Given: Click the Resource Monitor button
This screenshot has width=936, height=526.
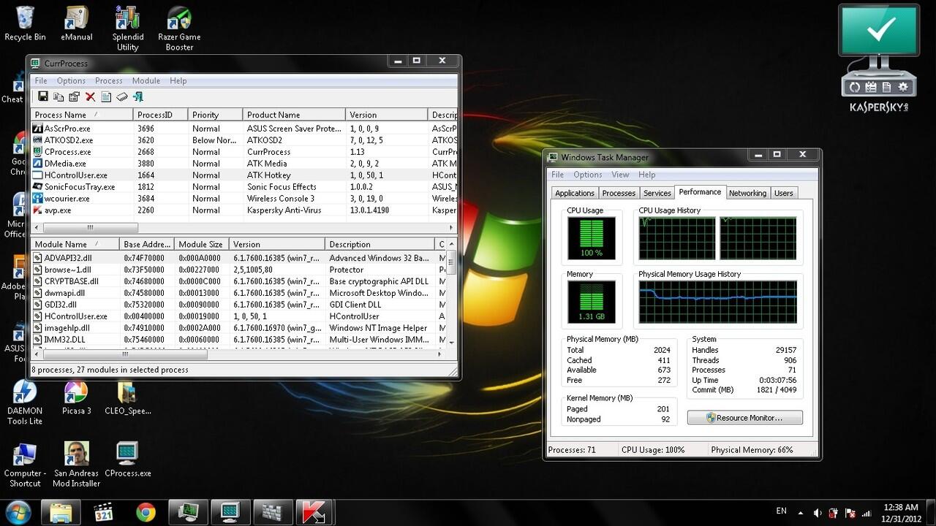Looking at the screenshot, I should (744, 417).
